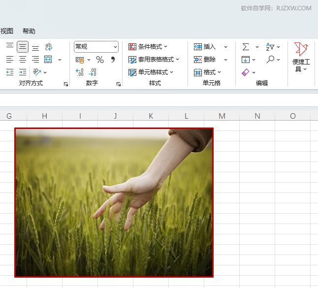Open number format dialog launcher

click(x=119, y=84)
